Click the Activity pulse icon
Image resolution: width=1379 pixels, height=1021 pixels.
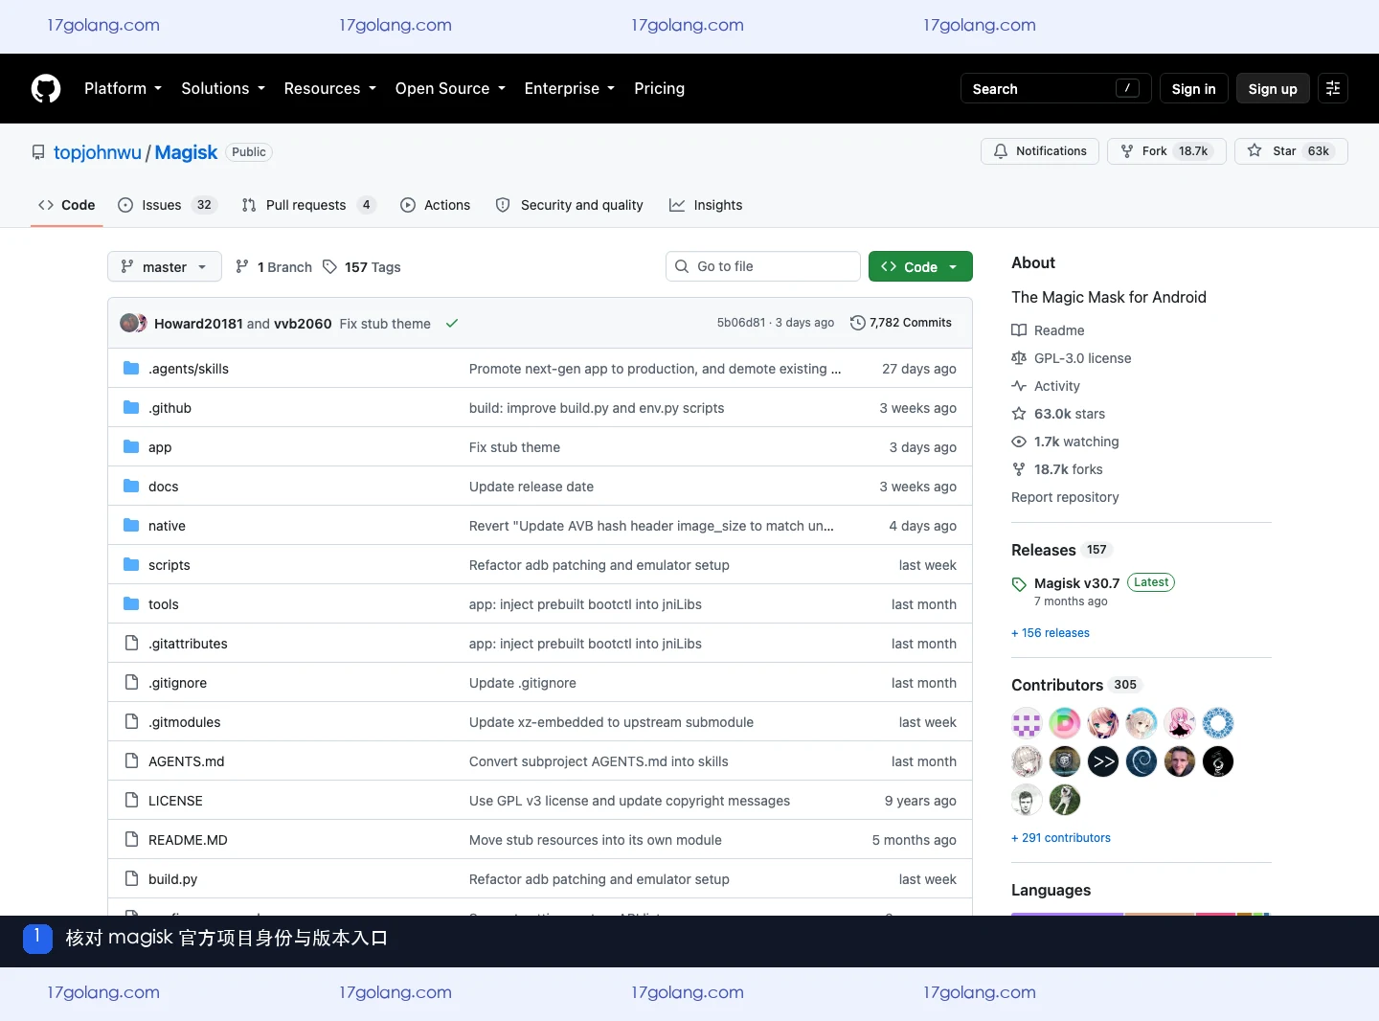pos(1019,386)
